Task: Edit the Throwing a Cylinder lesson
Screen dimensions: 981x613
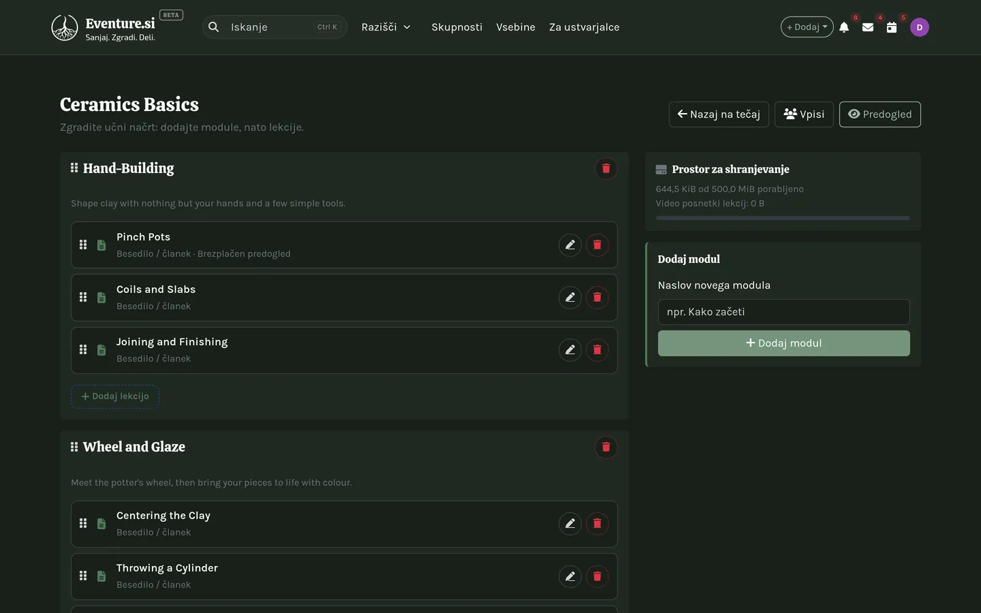Action: [570, 576]
